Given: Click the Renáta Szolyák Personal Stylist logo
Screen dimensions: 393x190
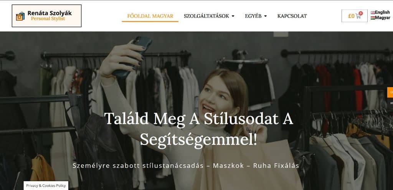Looking at the screenshot, I should pyautogui.click(x=46, y=16).
